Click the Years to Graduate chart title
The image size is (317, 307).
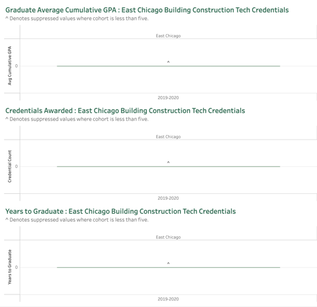coord(120,211)
